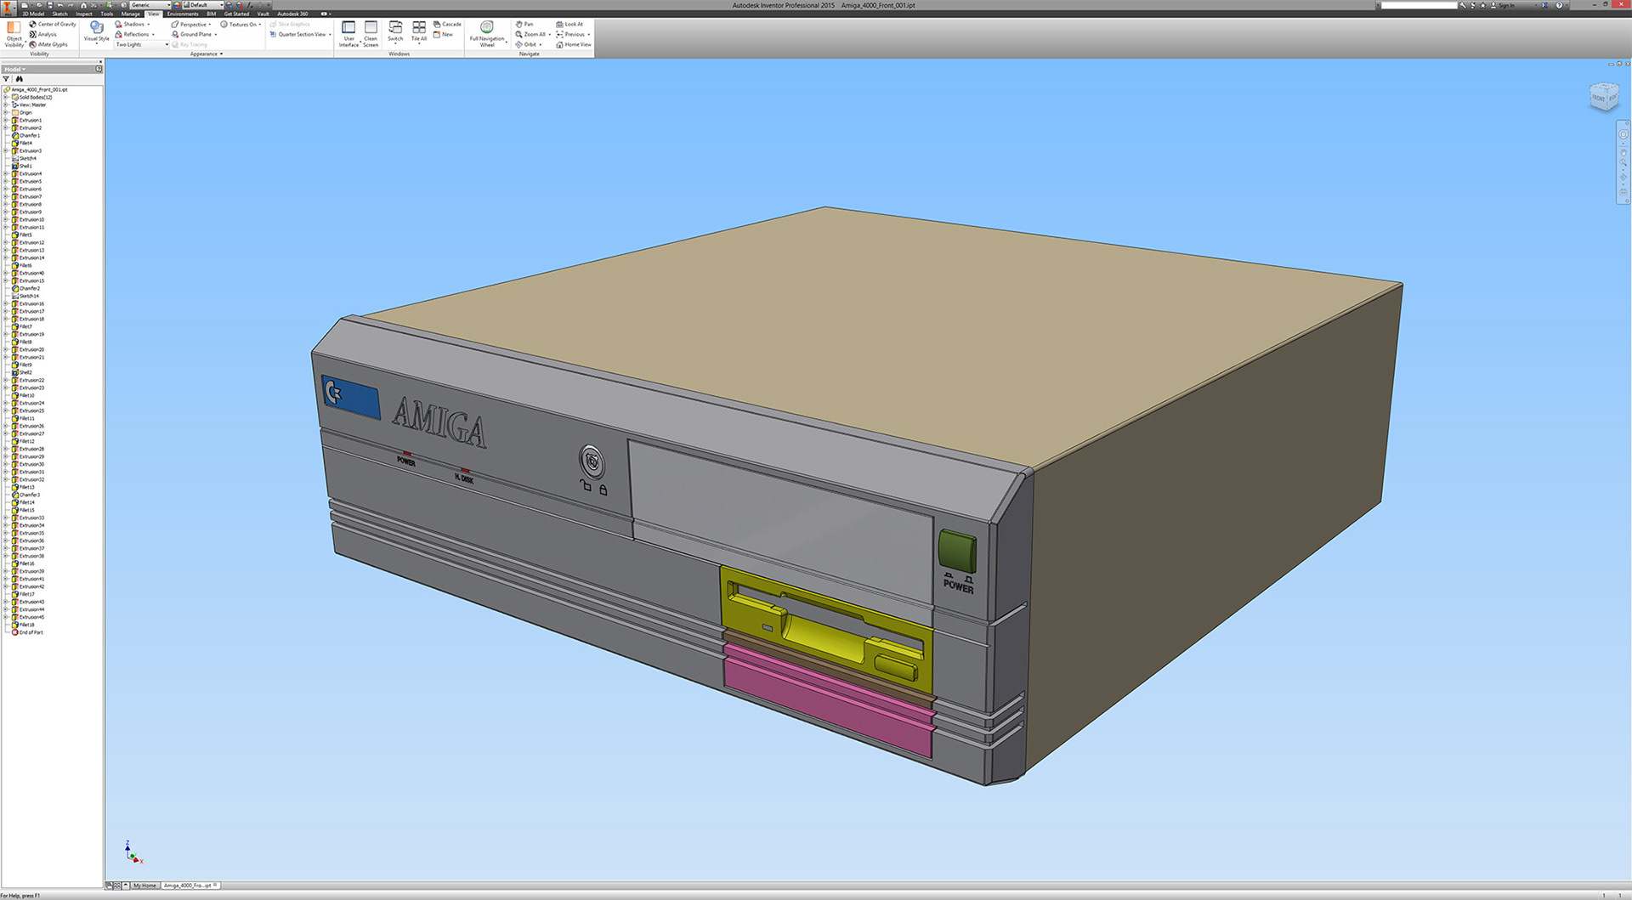Open the Get Started tab

point(236,14)
